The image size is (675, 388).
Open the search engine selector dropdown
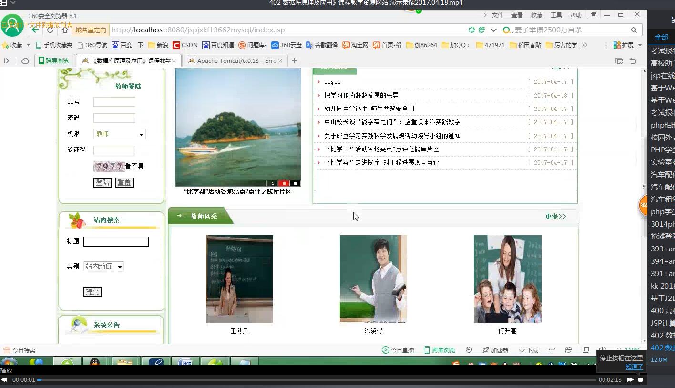click(508, 30)
